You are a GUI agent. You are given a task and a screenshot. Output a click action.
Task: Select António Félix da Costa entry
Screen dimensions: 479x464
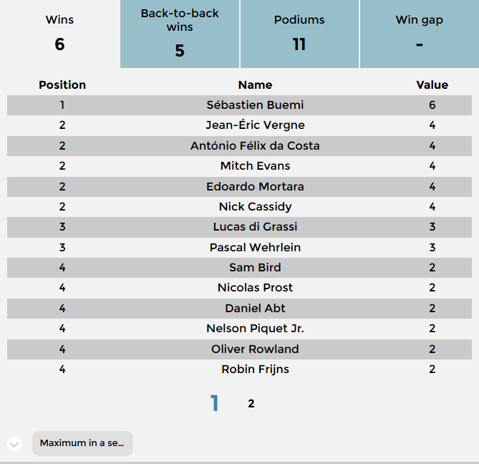(255, 146)
